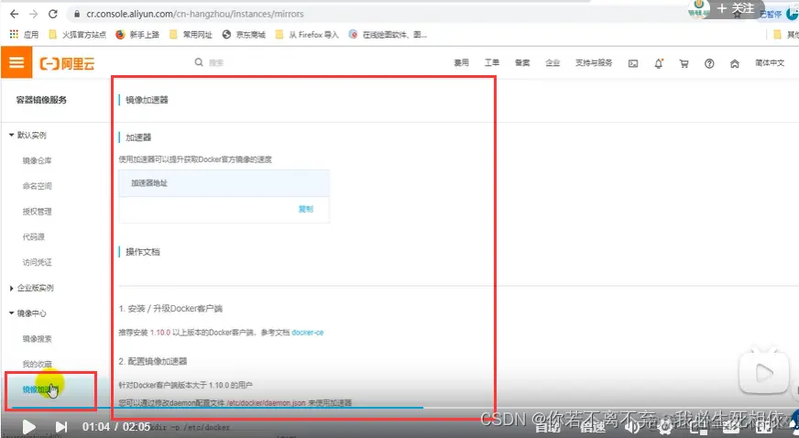Screen dimensions: 799x438
Task: Select 我的收藏 in the sidebar
Action: 37,364
